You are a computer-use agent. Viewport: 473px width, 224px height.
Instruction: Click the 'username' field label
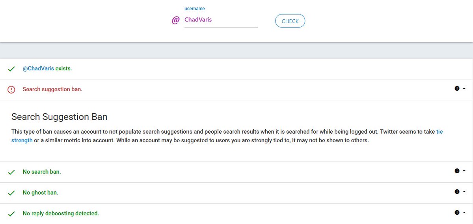195,9
